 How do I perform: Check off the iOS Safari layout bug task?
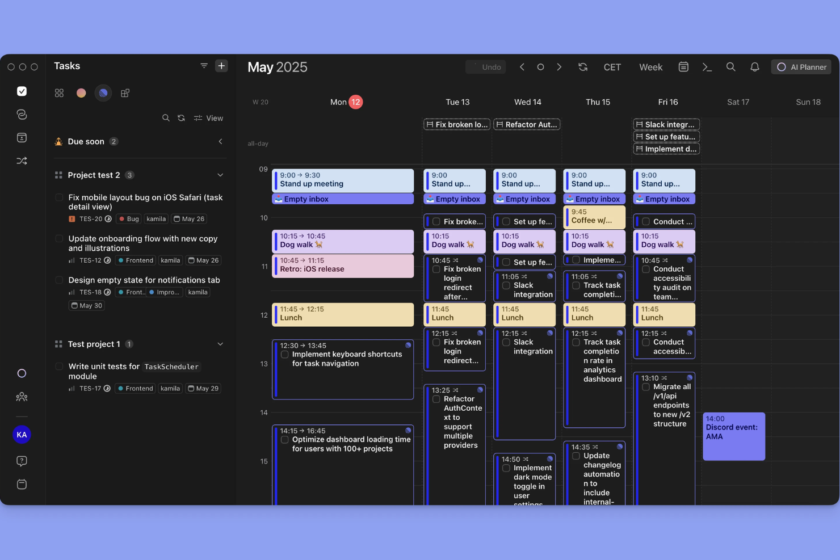(x=59, y=197)
